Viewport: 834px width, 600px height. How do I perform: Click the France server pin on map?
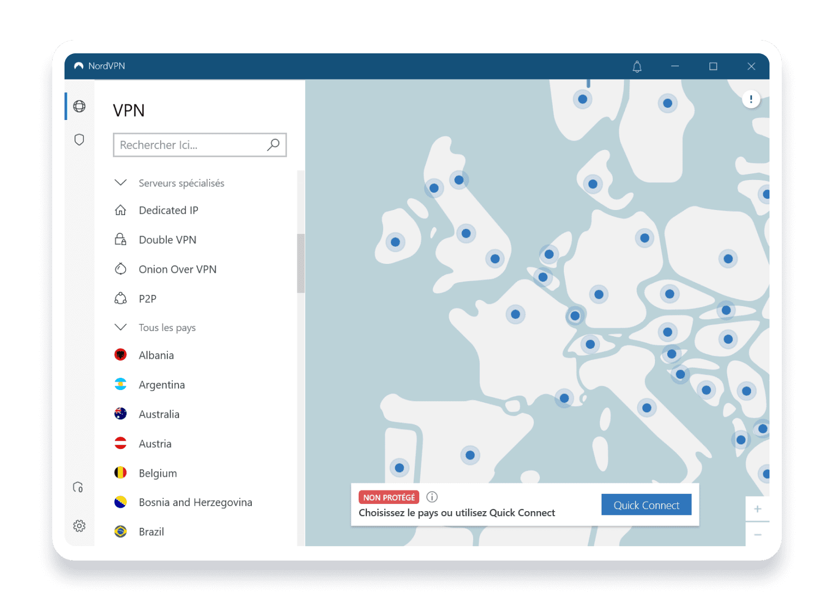pos(515,314)
